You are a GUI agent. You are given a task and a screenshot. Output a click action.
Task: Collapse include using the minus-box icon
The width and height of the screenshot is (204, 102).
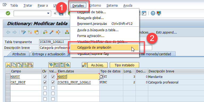click(62, 65)
